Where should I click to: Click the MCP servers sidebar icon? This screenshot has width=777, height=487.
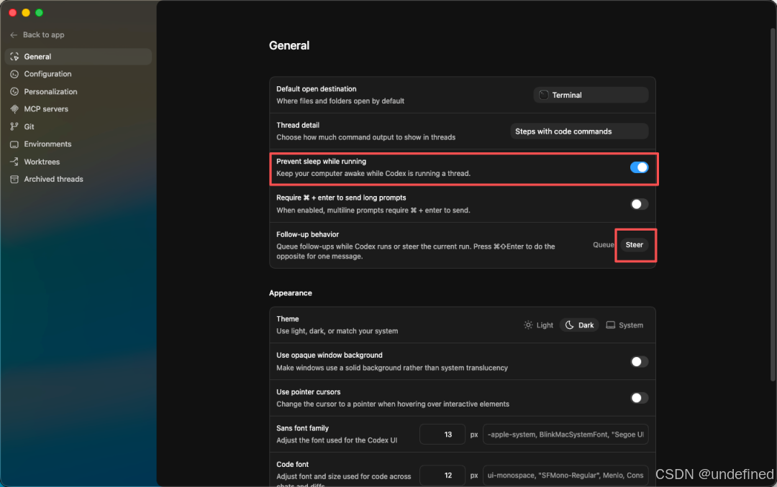14,109
